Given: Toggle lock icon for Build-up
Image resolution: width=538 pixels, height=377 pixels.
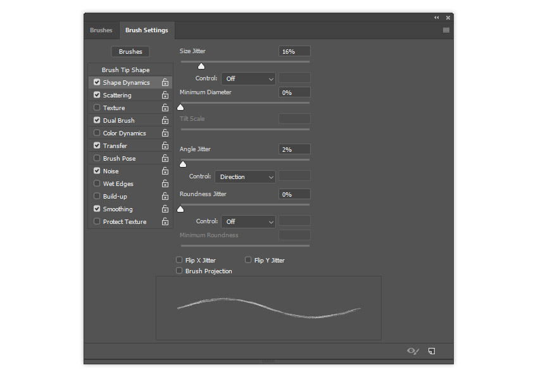Looking at the screenshot, I should point(165,196).
